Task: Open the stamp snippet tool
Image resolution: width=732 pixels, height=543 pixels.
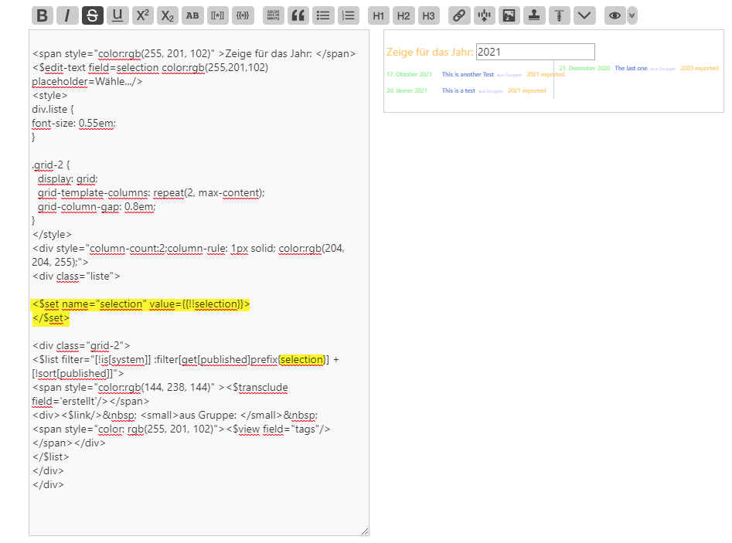Action: (x=535, y=15)
